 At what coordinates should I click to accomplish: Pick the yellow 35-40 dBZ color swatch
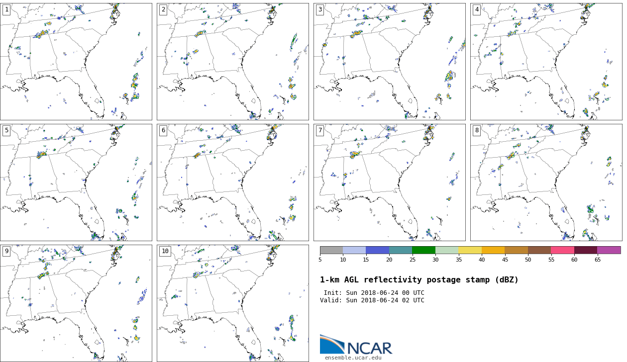point(470,250)
